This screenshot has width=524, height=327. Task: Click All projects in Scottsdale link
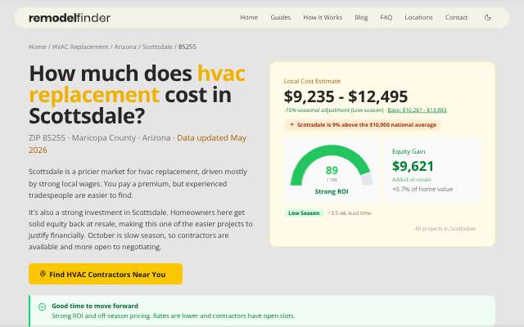(x=445, y=229)
